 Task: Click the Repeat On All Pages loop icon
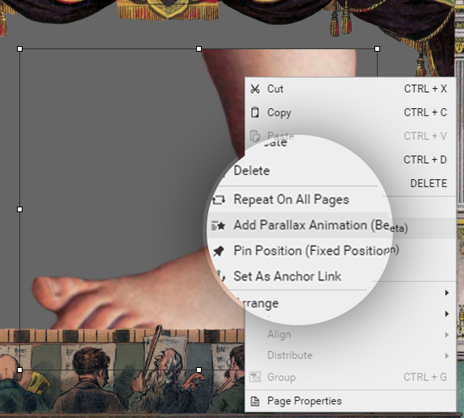tap(219, 199)
